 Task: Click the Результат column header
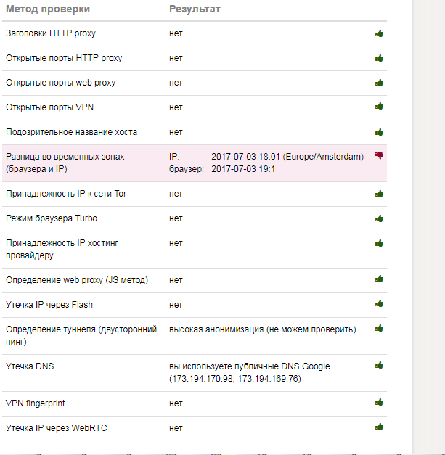195,9
